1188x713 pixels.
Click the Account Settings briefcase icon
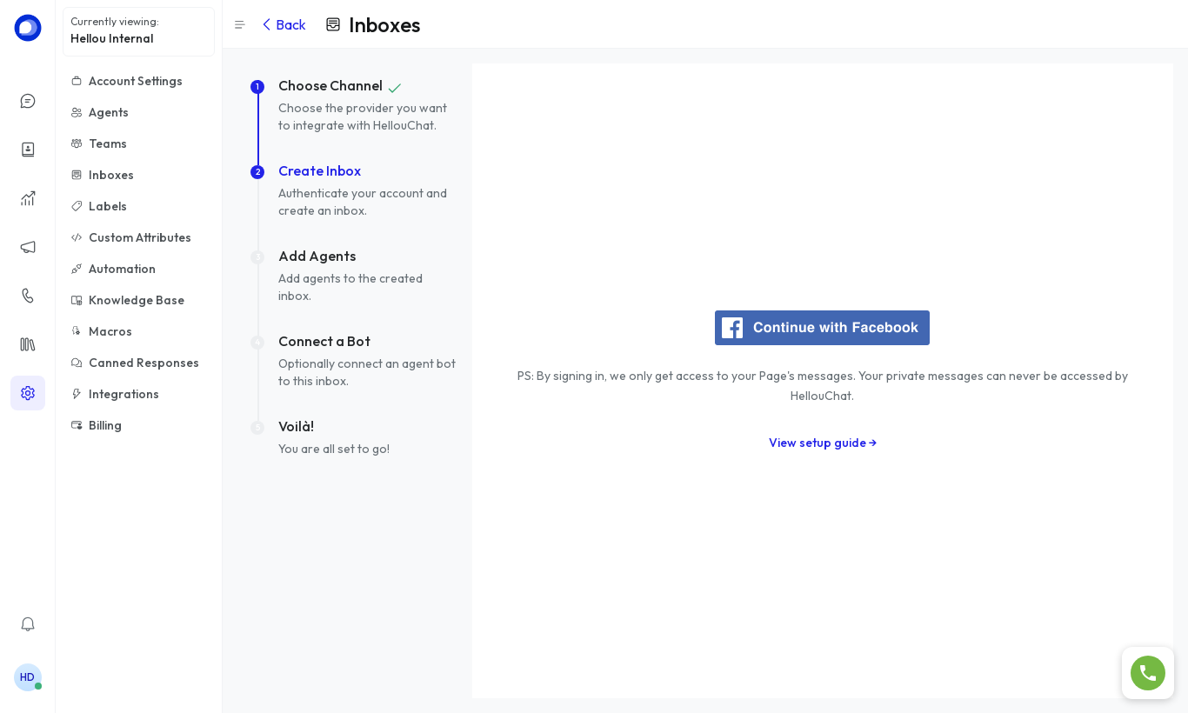(77, 82)
